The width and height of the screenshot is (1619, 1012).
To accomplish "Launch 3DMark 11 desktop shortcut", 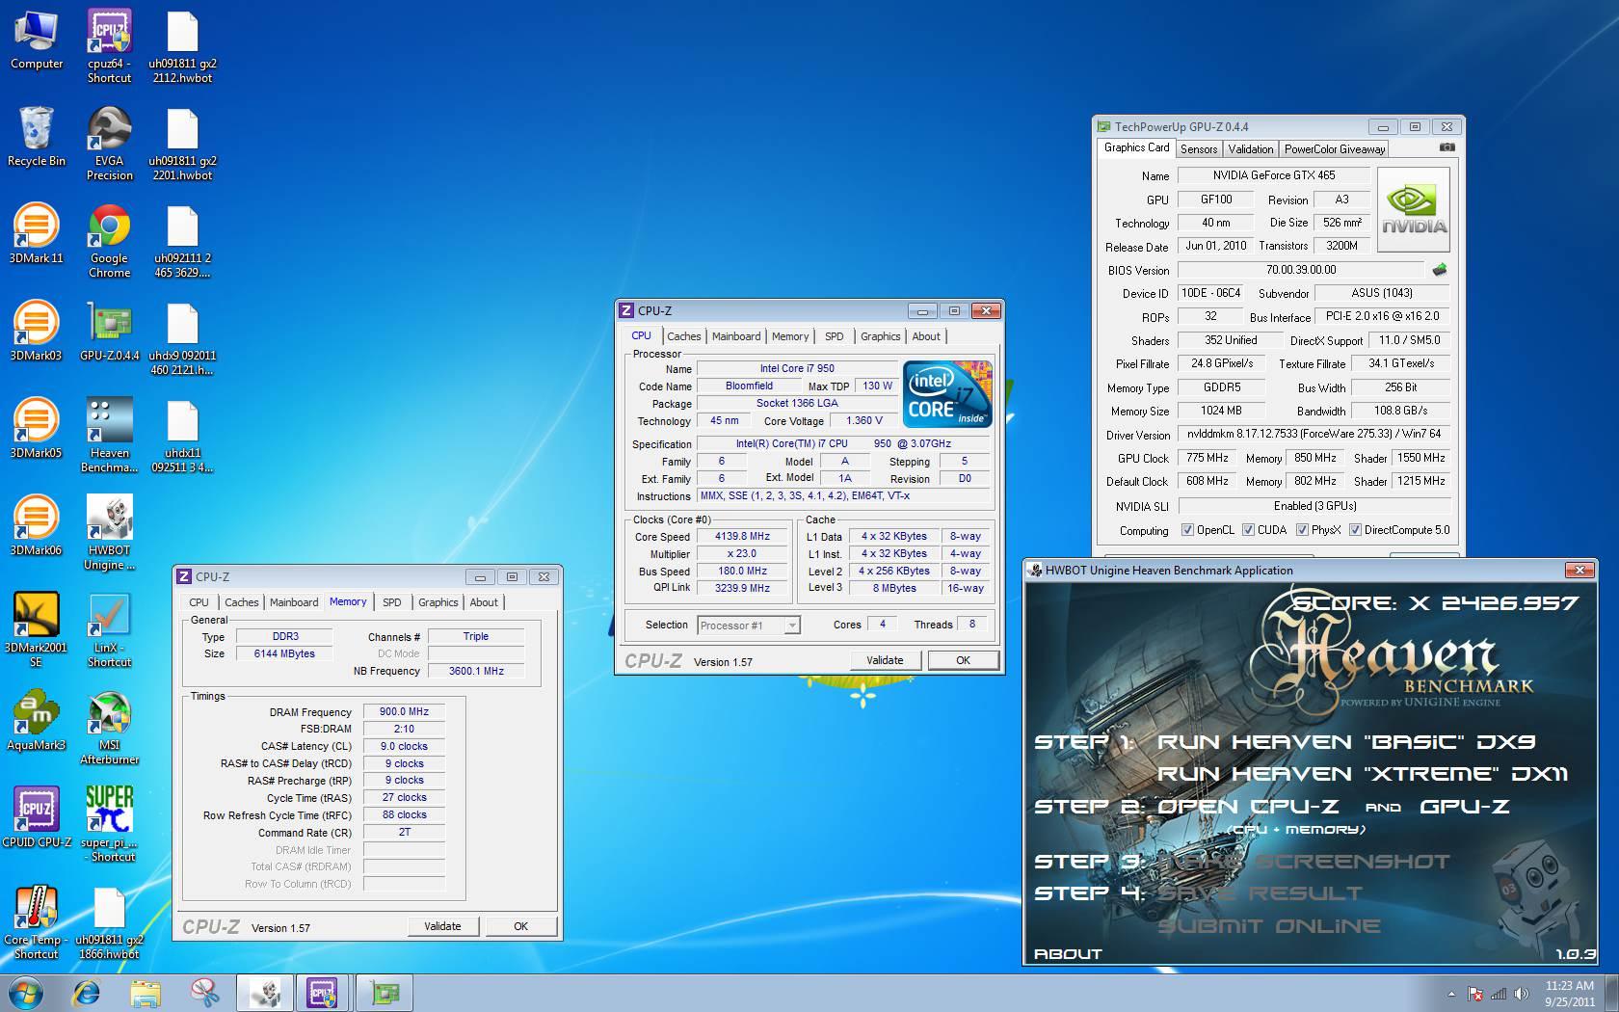I will click(37, 234).
